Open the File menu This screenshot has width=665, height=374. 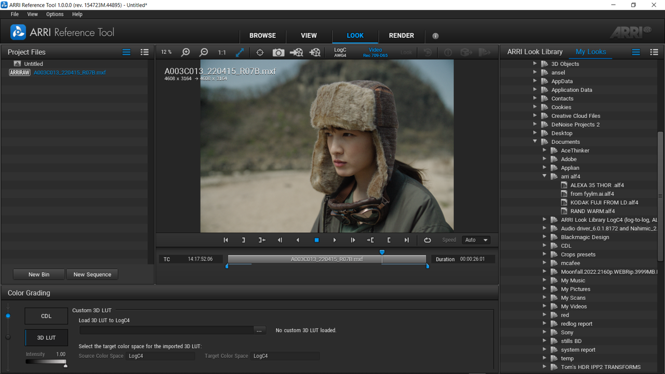(15, 15)
